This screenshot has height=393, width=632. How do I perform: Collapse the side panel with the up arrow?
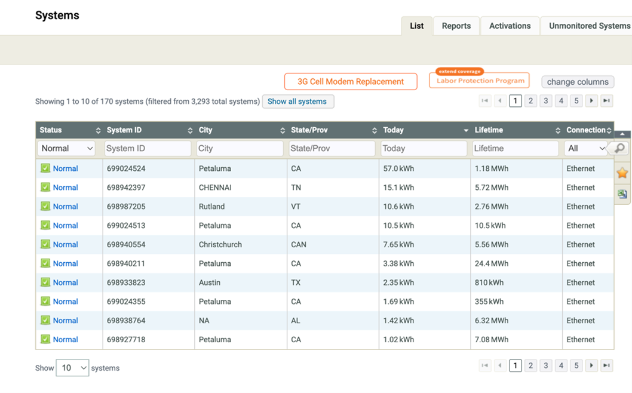pos(622,134)
